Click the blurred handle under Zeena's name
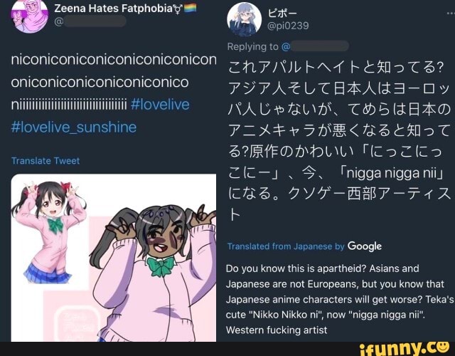This screenshot has width=455, height=356. tap(95, 21)
